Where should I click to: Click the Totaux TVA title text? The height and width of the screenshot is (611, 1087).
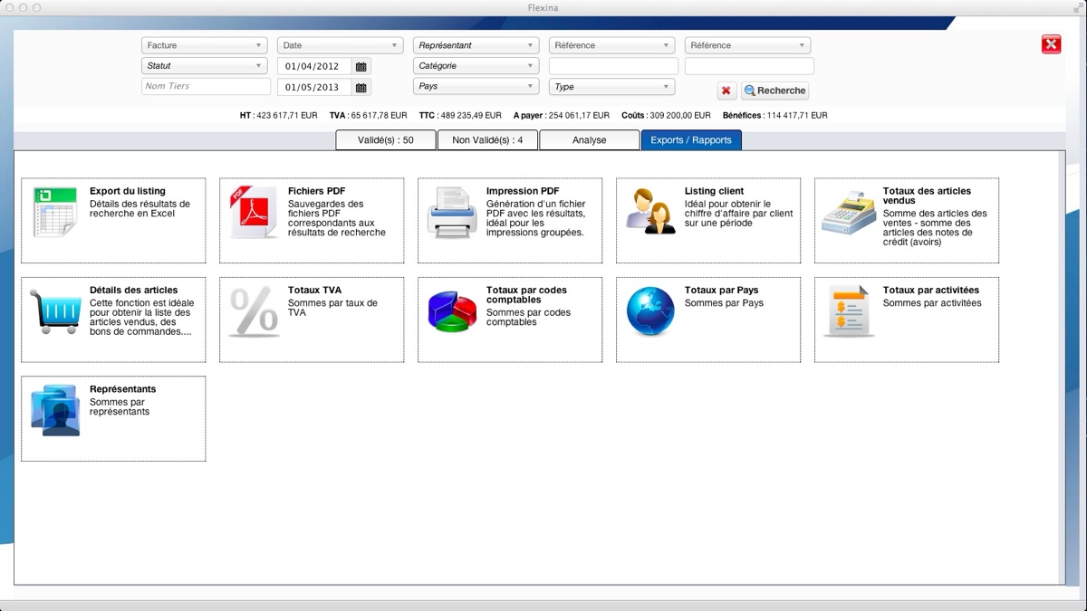click(x=314, y=291)
